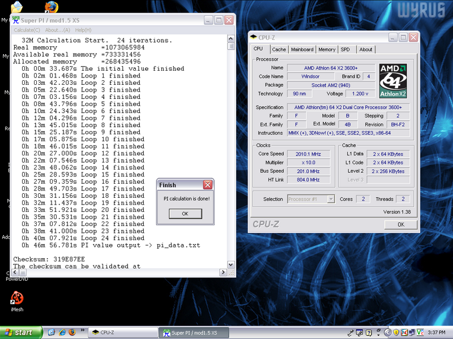Click the scroll left arrow in Super PI
Screen dimensions: 453x339
click(15, 272)
